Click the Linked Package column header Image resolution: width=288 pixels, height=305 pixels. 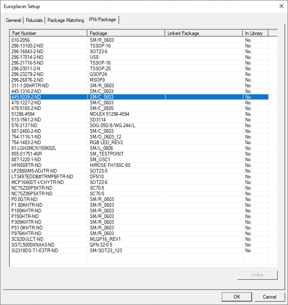point(204,33)
